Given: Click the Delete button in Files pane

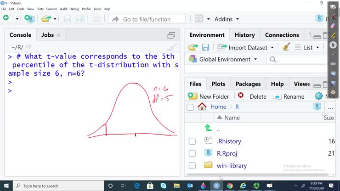Looking at the screenshot, I should click(x=252, y=96).
